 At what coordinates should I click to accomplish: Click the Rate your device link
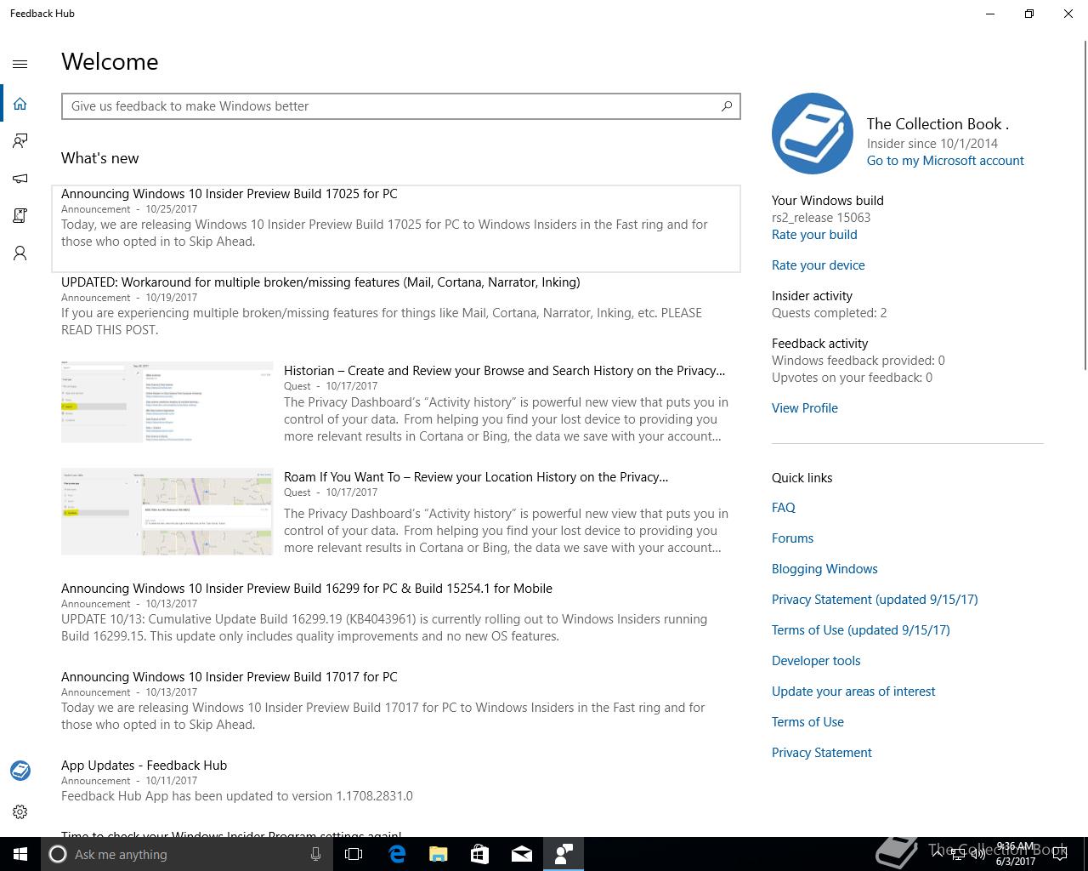pos(818,265)
